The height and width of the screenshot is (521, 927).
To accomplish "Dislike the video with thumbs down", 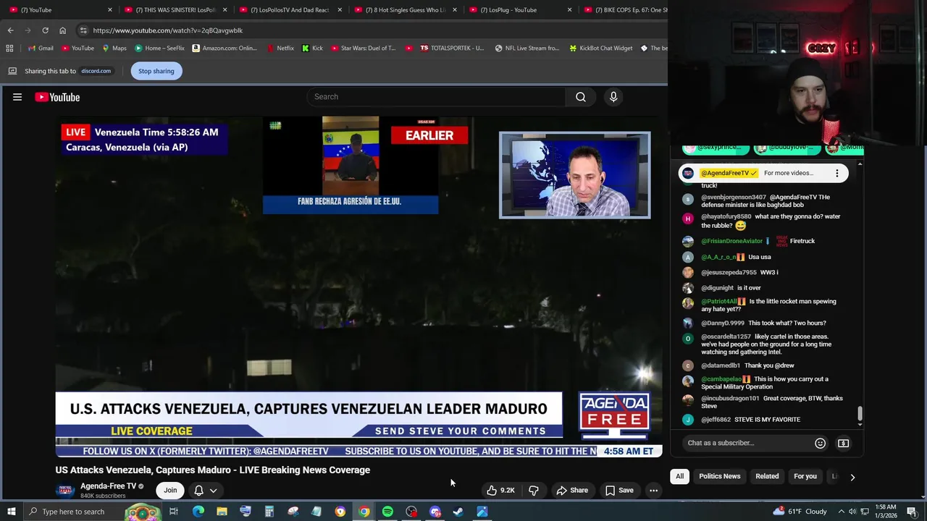I will pyautogui.click(x=534, y=491).
